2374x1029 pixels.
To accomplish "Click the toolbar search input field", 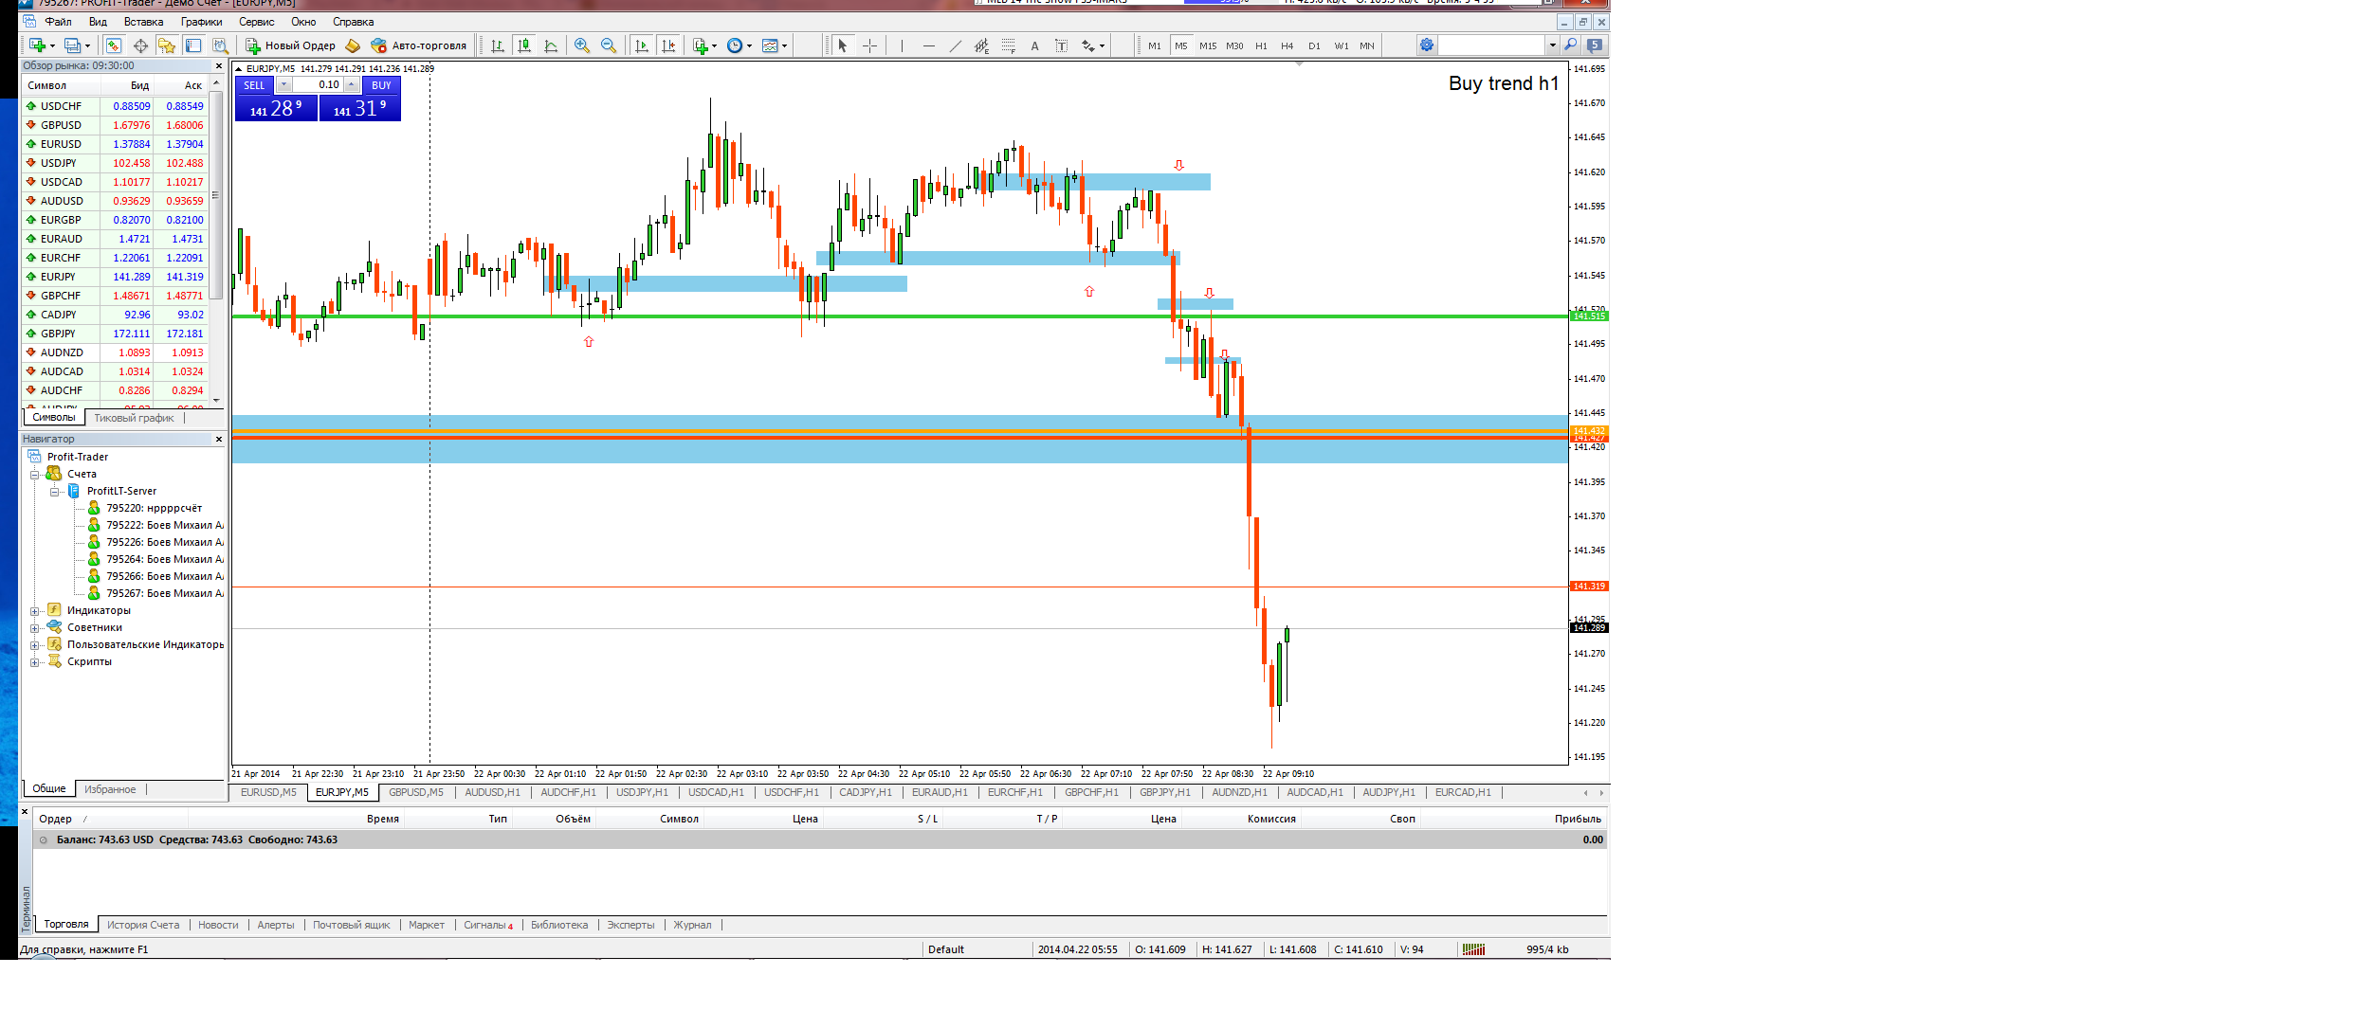I will pos(1491,45).
